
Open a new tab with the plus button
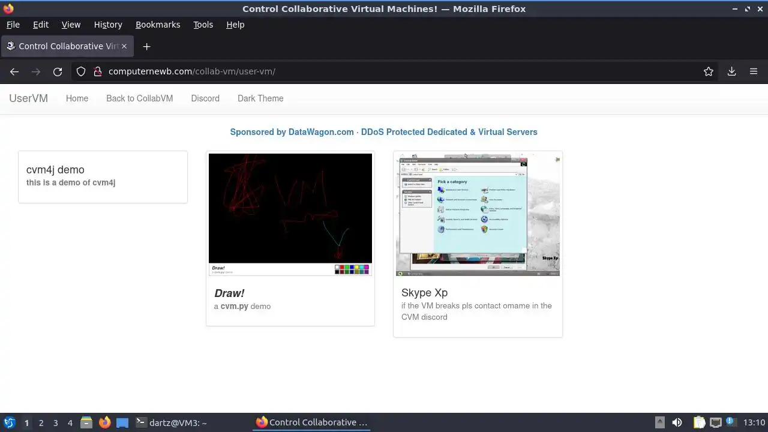point(146,46)
